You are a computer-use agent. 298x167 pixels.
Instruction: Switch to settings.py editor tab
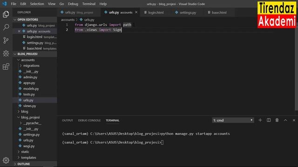[x=187, y=13]
